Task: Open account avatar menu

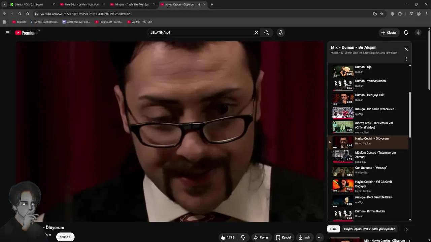Action: (x=418, y=33)
